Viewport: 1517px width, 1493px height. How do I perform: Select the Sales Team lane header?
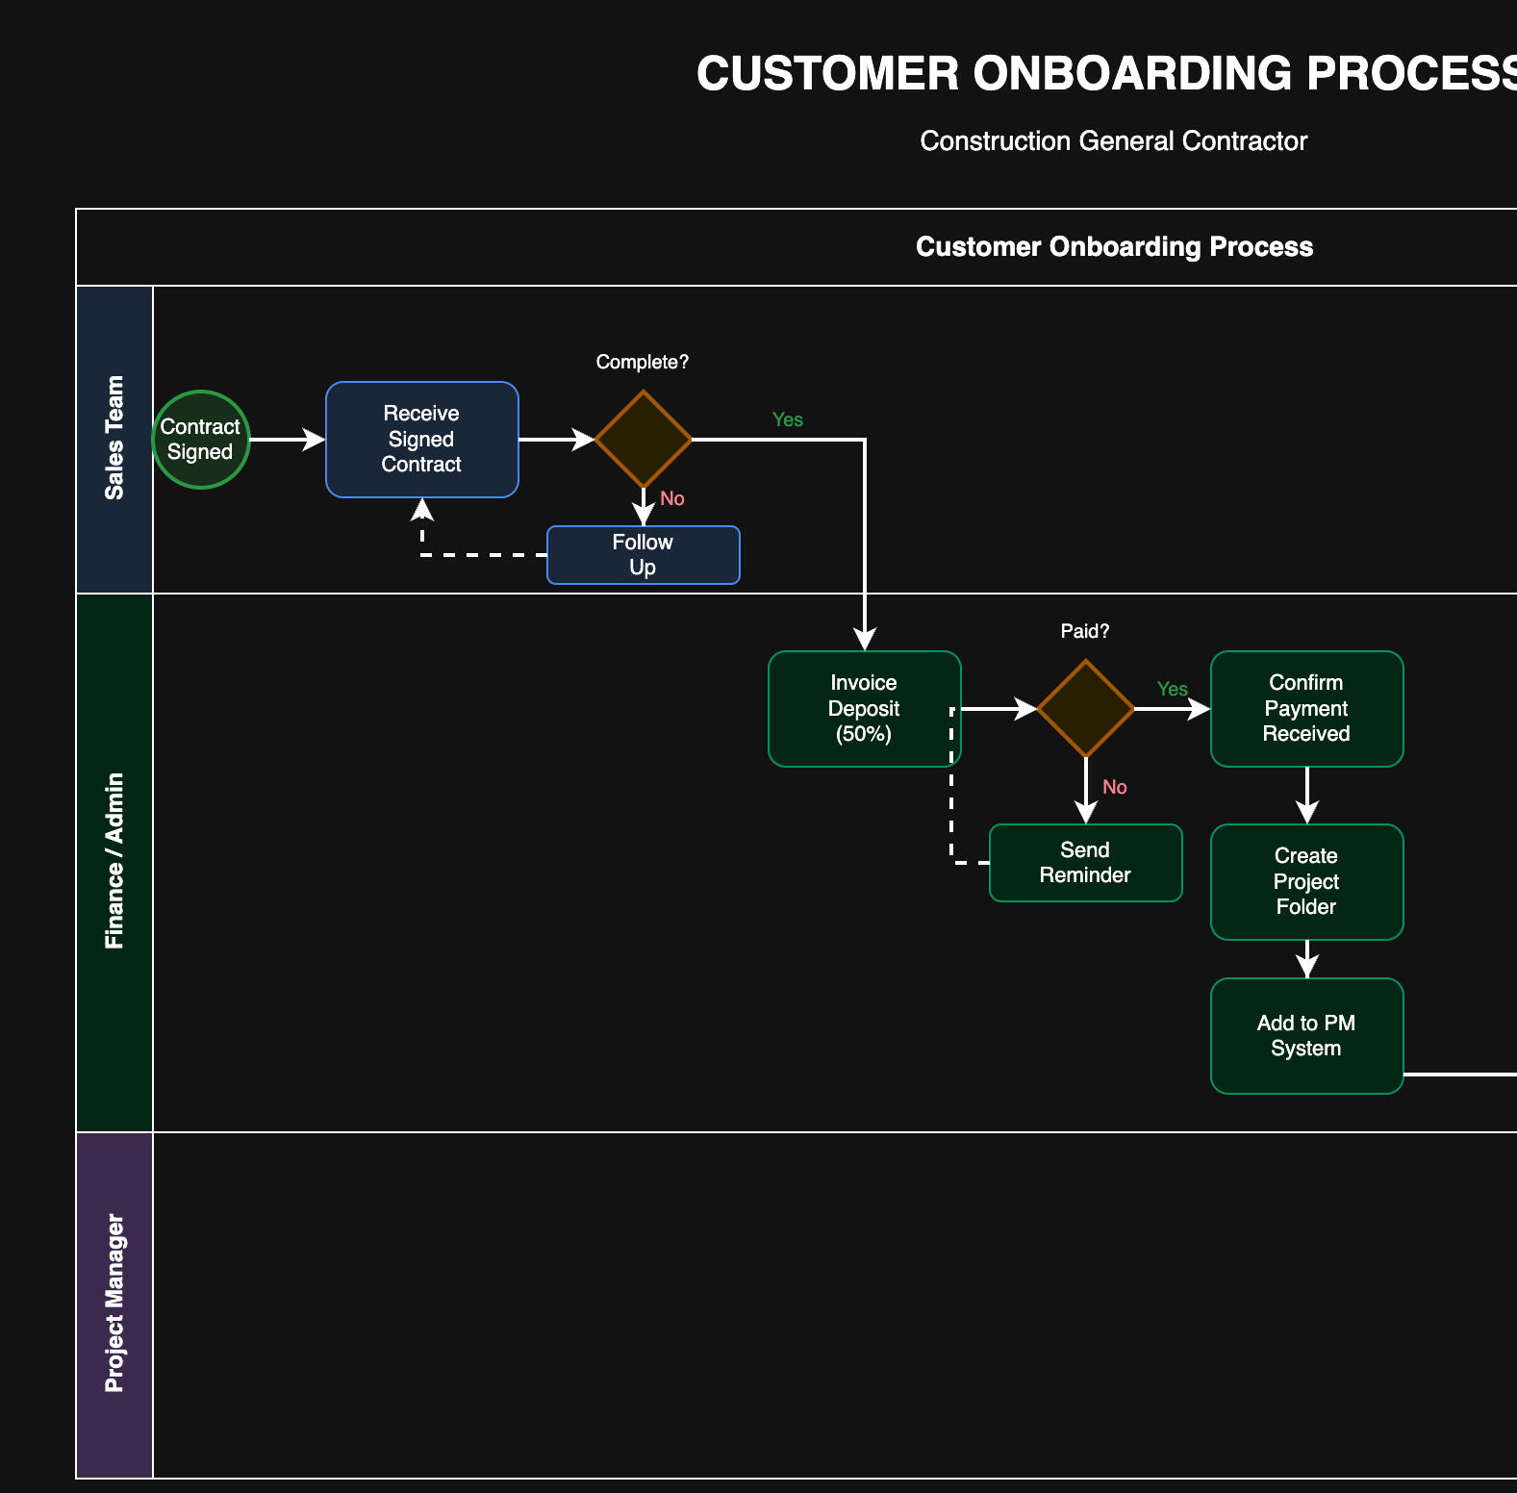114,440
